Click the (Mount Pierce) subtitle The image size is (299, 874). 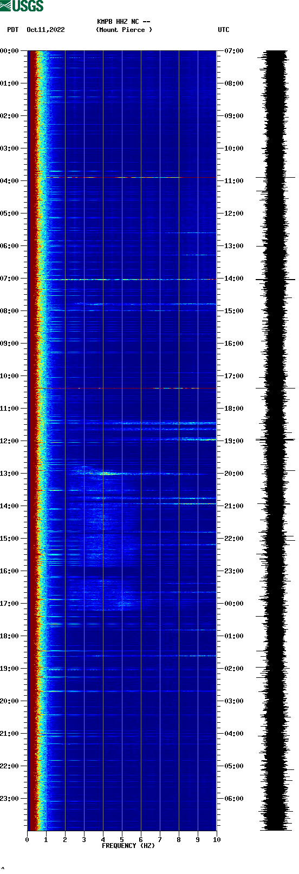(x=124, y=30)
